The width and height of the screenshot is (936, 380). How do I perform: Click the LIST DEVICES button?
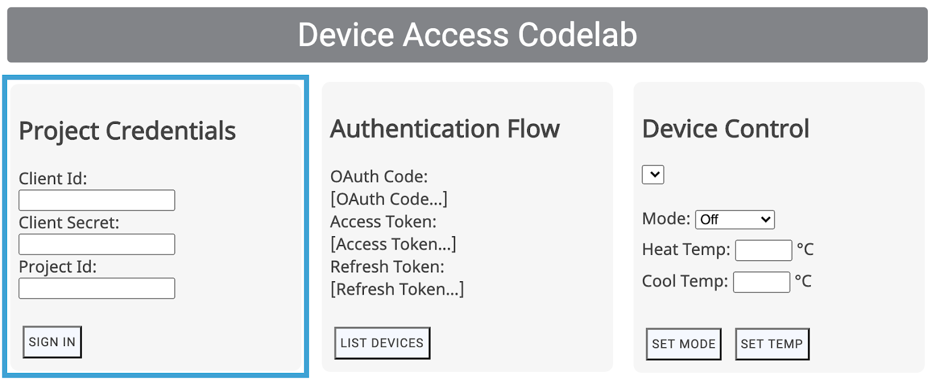tap(382, 343)
